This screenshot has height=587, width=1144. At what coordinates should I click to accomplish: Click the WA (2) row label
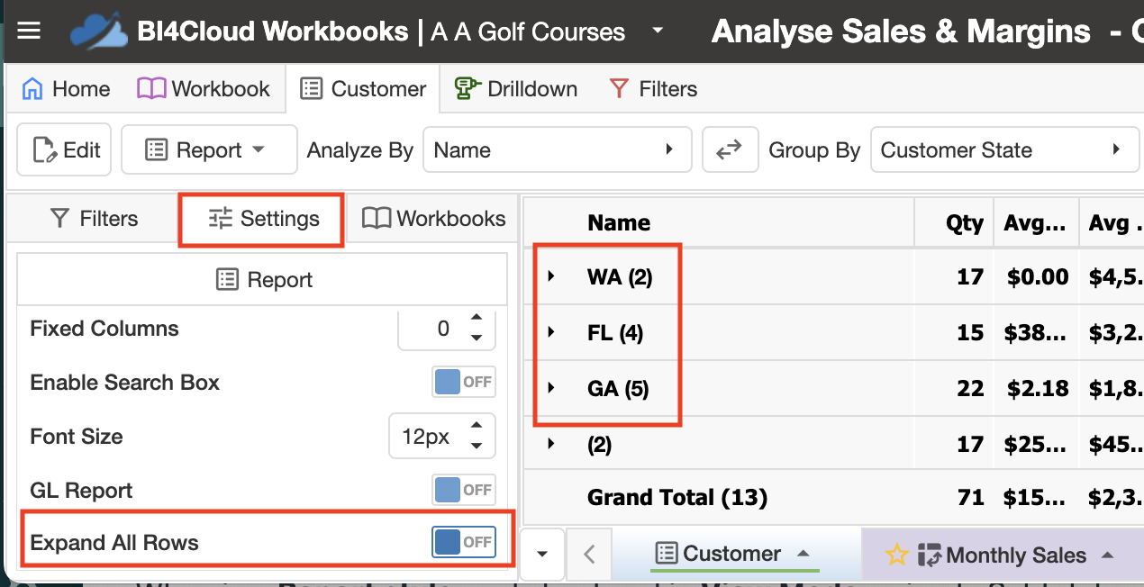(x=620, y=276)
